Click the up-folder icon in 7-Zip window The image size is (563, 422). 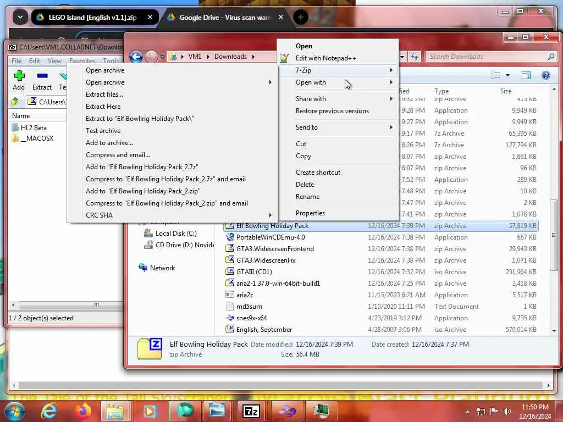[15, 102]
